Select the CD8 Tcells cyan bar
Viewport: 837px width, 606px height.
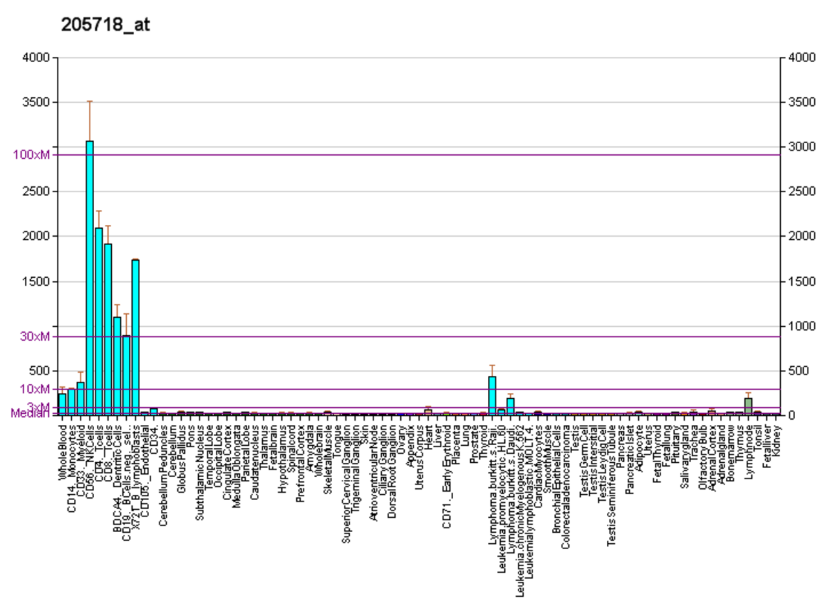pos(108,329)
